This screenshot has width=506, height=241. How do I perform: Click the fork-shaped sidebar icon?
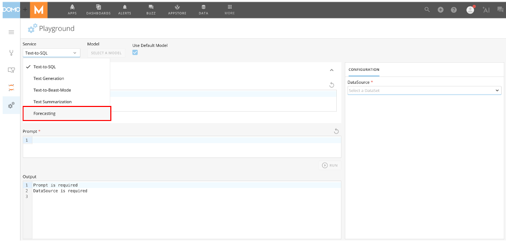click(x=11, y=52)
